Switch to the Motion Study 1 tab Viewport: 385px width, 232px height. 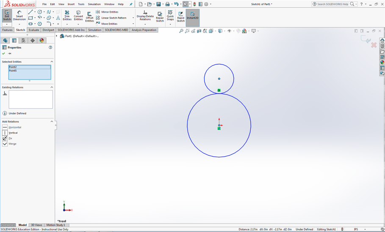tap(56, 225)
